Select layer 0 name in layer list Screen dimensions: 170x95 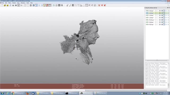151,11
